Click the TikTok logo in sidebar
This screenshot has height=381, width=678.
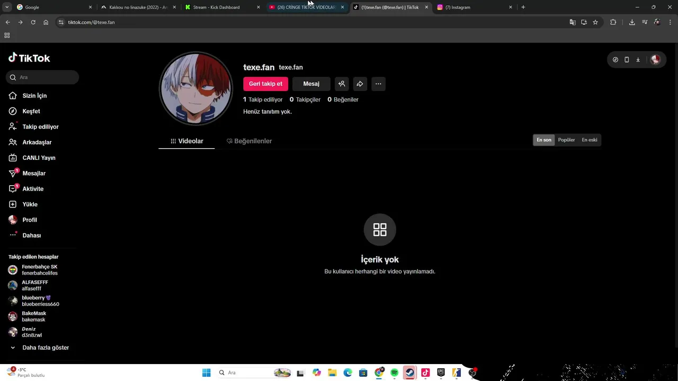(x=29, y=58)
